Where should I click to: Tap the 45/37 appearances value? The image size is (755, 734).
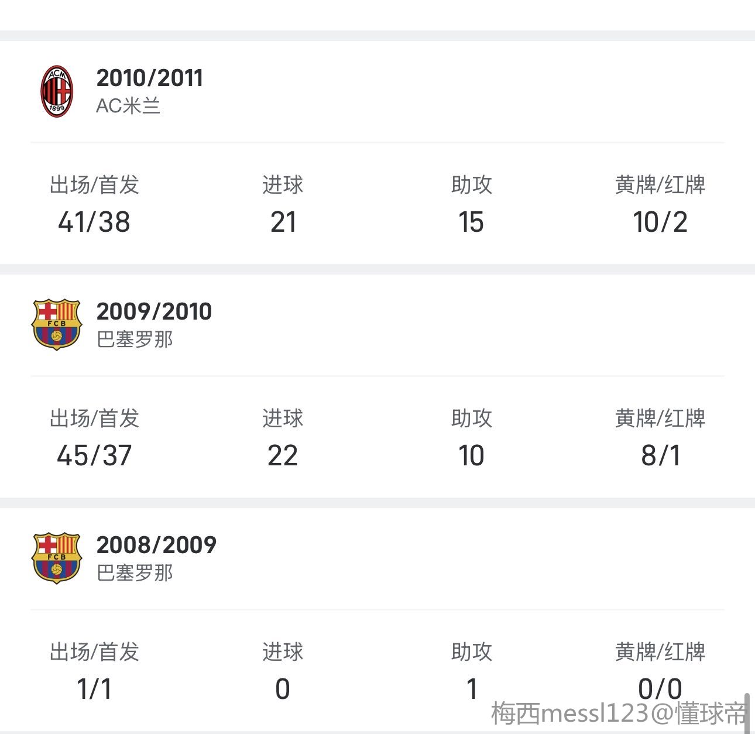coord(94,456)
